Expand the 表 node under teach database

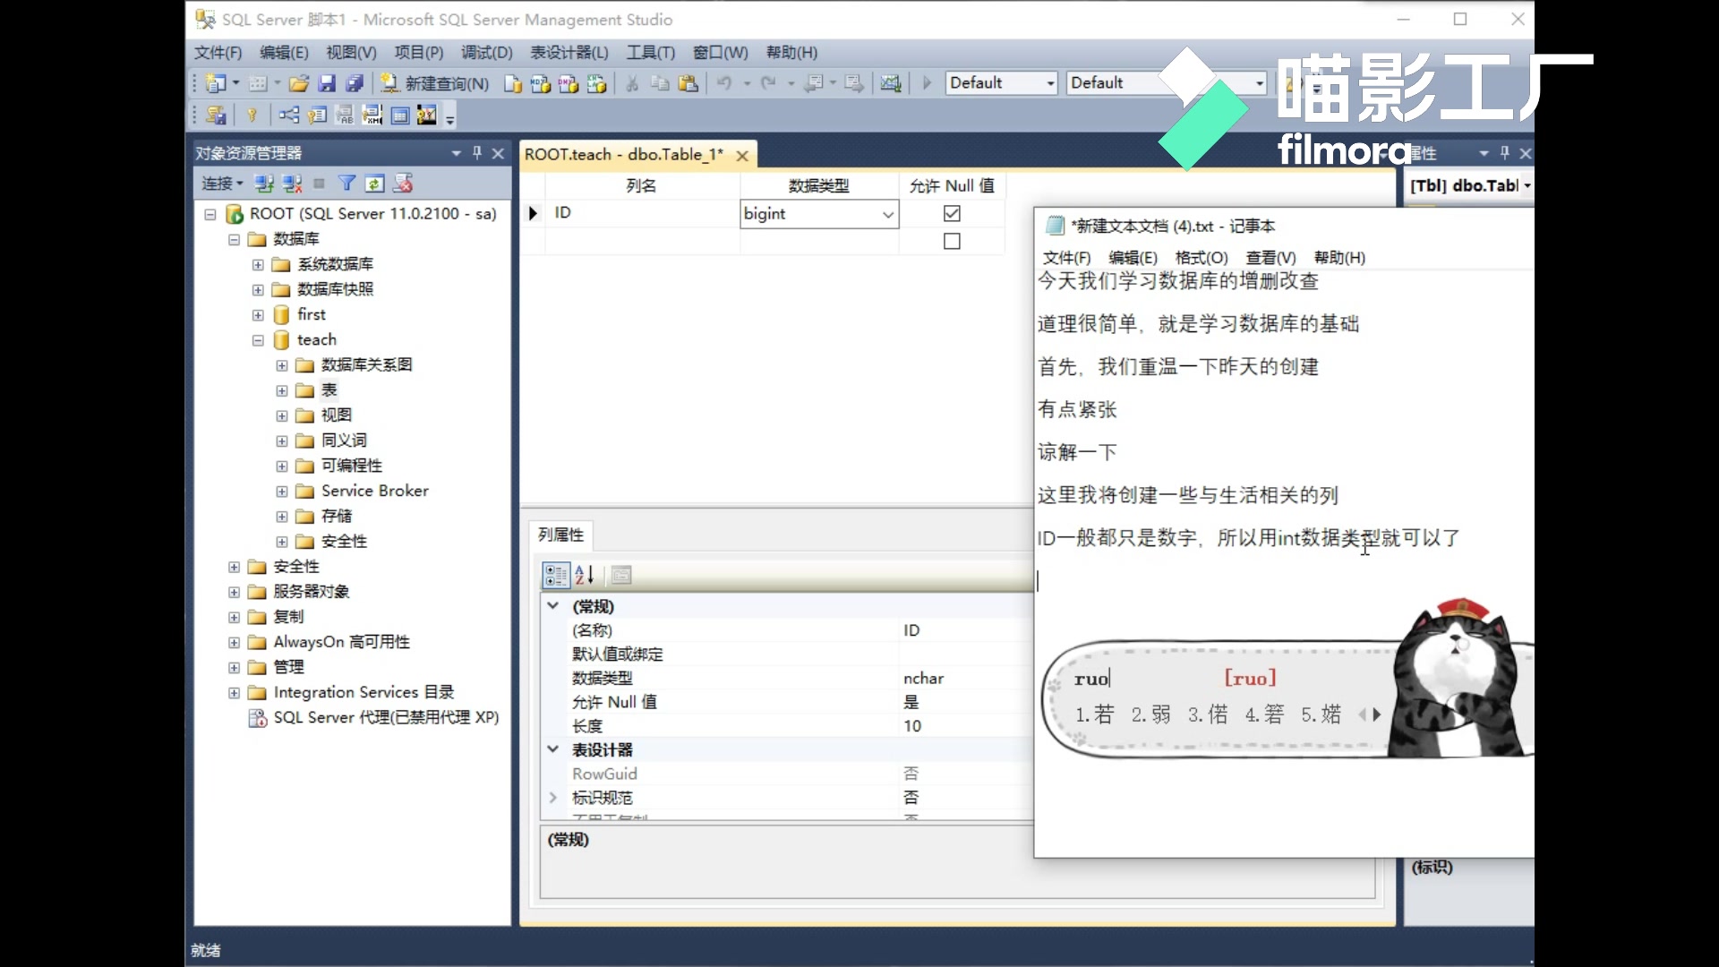pos(280,389)
